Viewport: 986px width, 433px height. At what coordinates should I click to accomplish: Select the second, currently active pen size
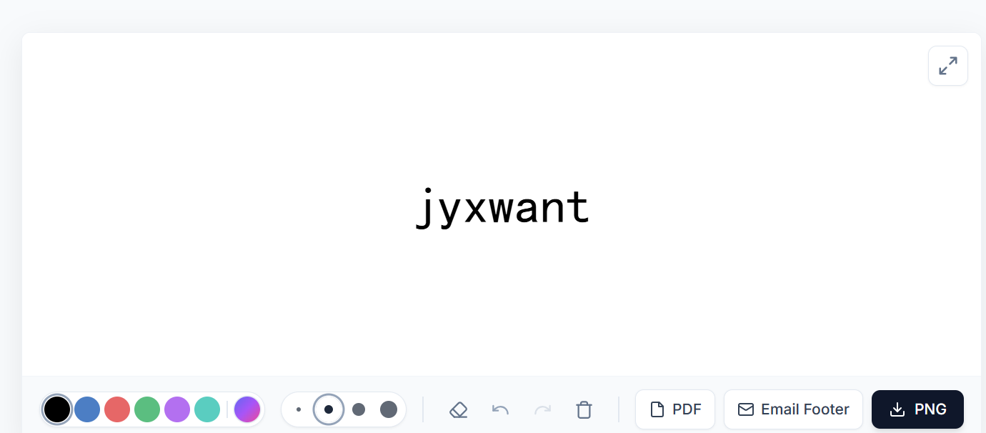(329, 409)
